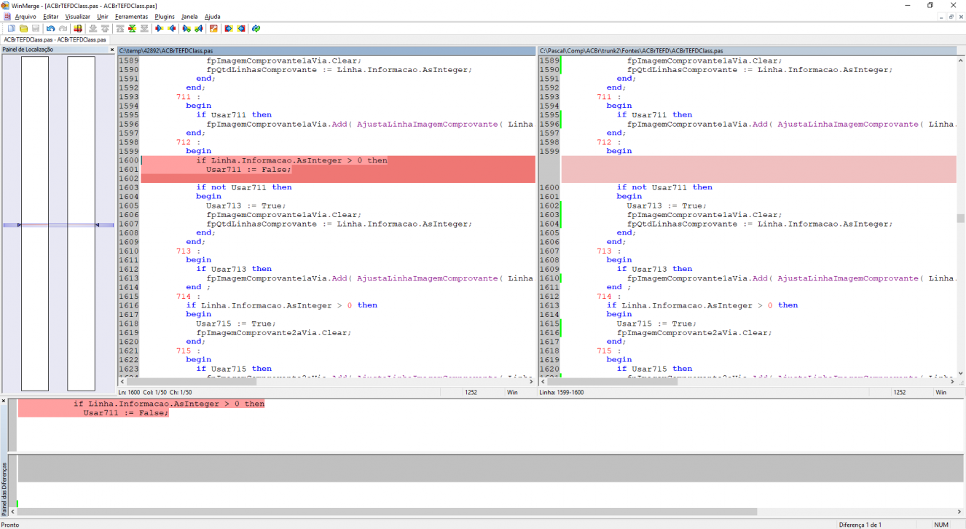Click the Painel das Diferenças side label

[x=4, y=488]
